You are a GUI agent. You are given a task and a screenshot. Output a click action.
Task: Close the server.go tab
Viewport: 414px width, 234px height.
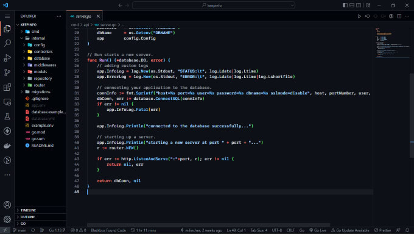(98, 16)
